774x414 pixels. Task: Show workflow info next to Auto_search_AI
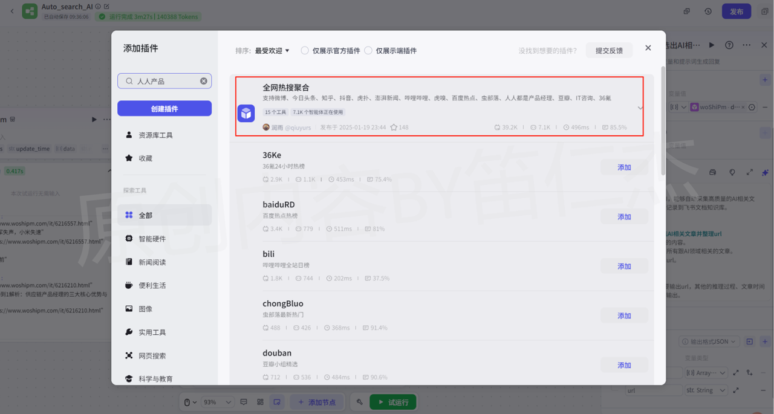pos(98,7)
